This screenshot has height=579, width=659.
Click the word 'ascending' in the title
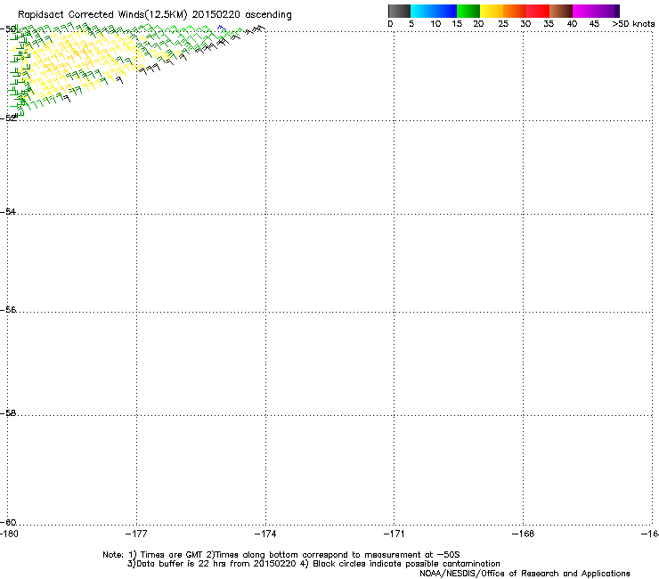[x=268, y=15]
